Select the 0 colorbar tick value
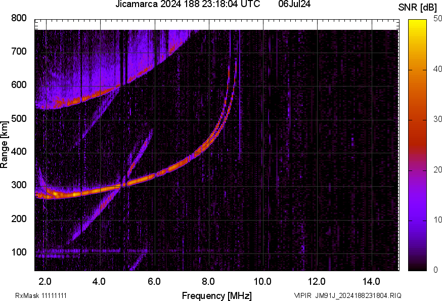Image resolution: width=442 pixels, height=301 pixels. 436,270
